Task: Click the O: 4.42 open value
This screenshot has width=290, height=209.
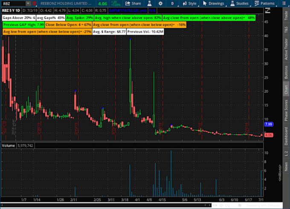Action: (x=46, y=11)
